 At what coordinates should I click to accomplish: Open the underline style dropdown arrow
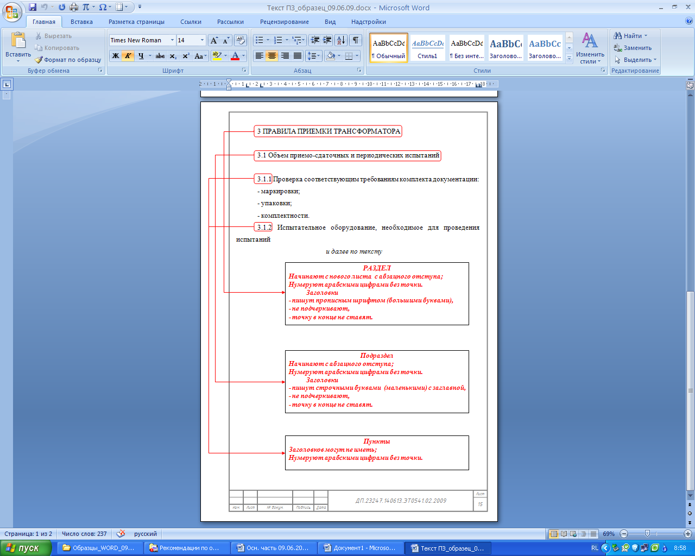149,56
